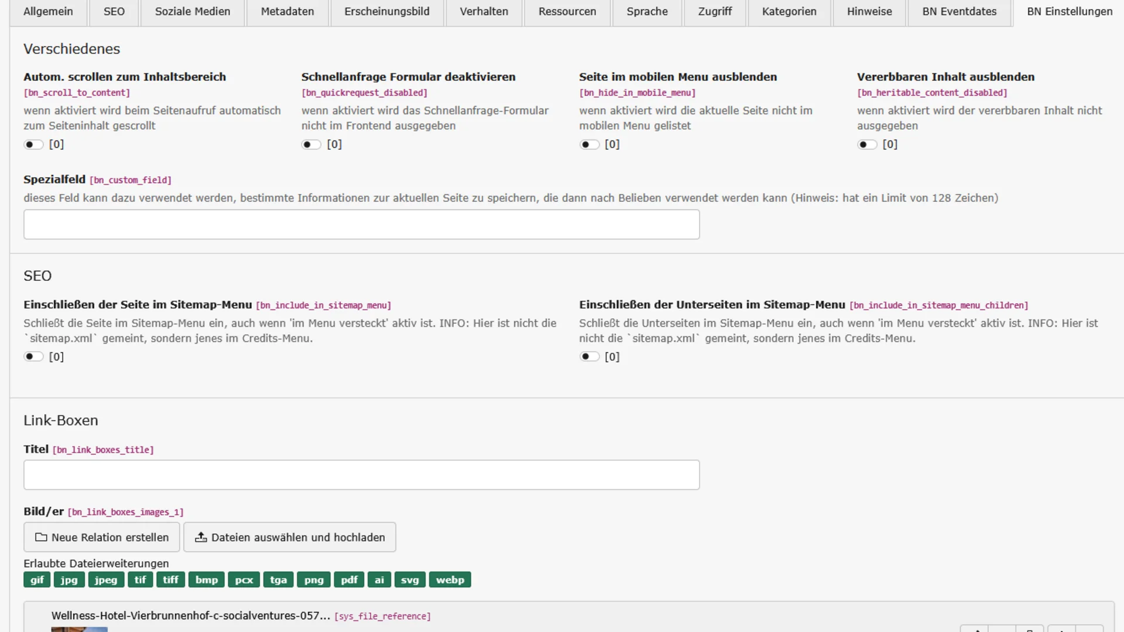Screen dimensions: 1124x632
Task: Toggle Einschließen der Unterseiten im Sitemap-Menu
Action: [x=590, y=356]
